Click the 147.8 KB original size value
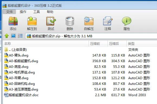 click(99, 55)
